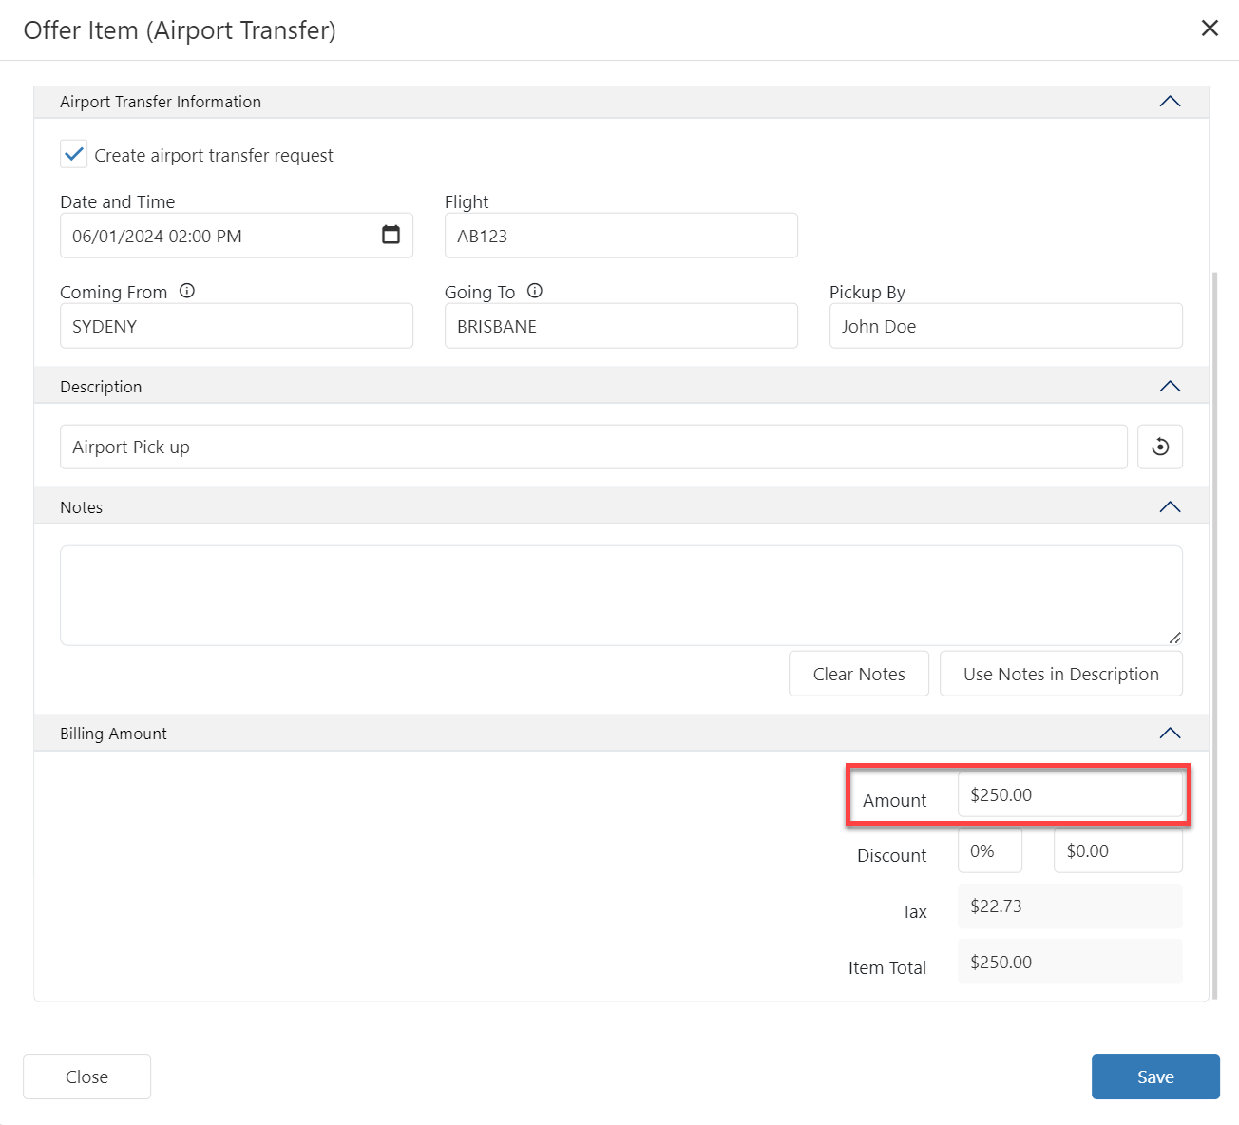Click Use Notes in Description button
1239x1125 pixels.
[1060, 674]
